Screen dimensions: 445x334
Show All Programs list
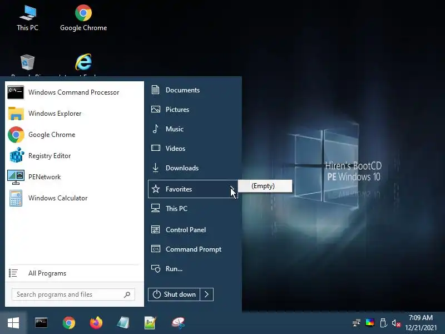click(x=75, y=273)
